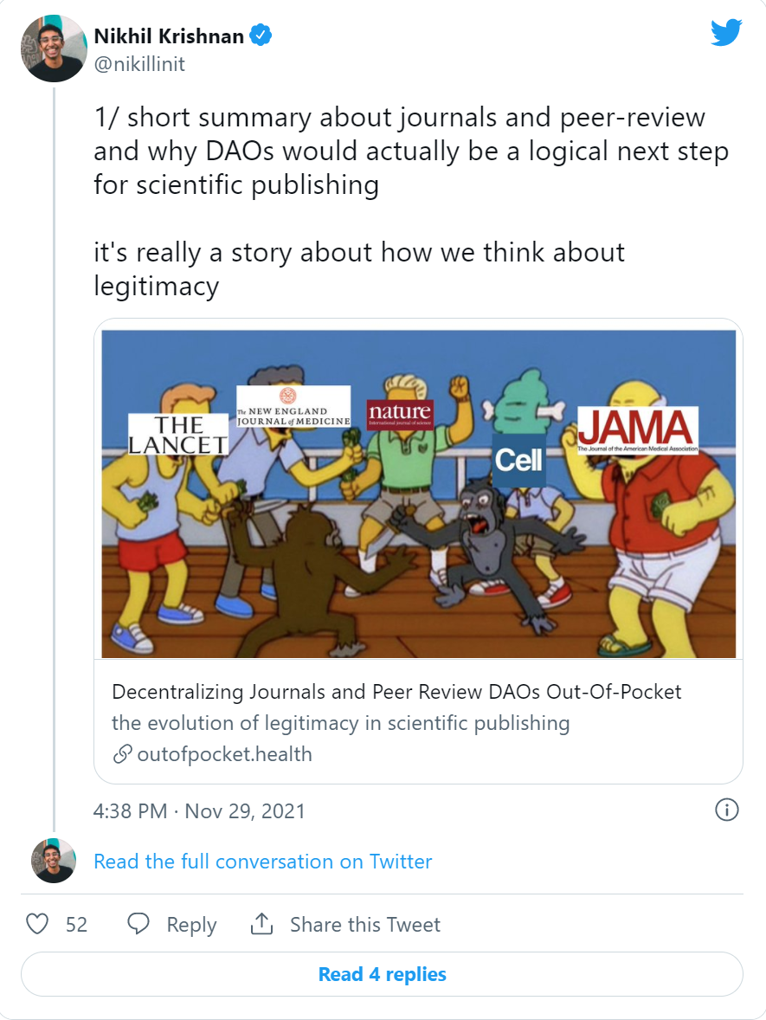Viewport: 766px width, 1020px height.
Task: Click the 4:38 PM Nov 29, 2021 timestamp
Action: 199,811
